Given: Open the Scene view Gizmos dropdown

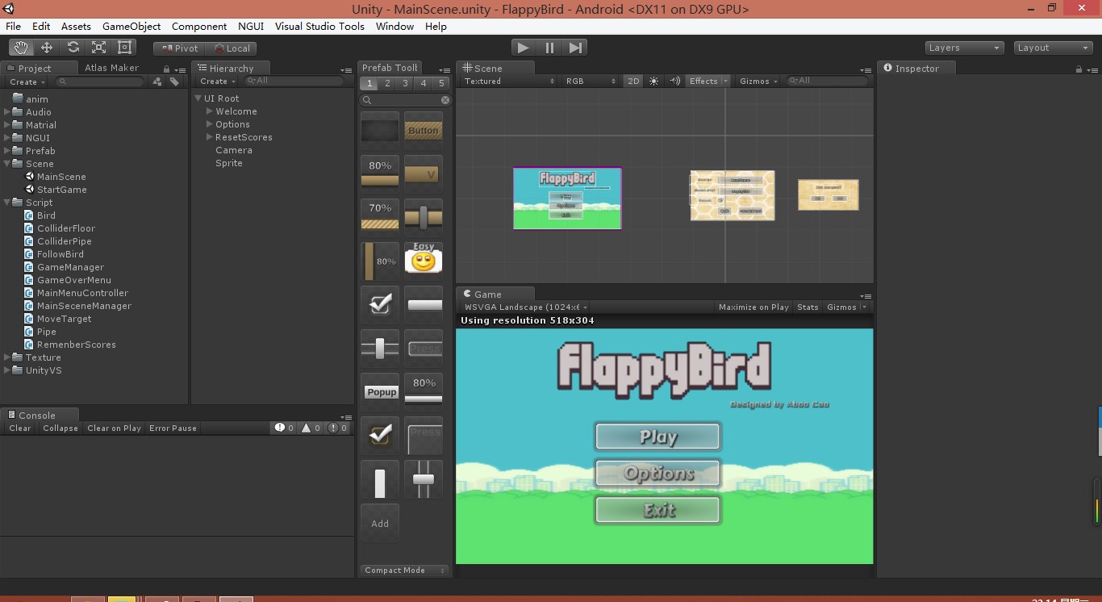Looking at the screenshot, I should [758, 81].
